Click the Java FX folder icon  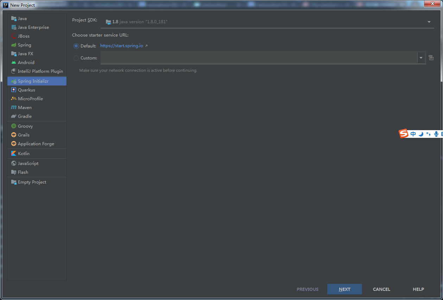[14, 54]
